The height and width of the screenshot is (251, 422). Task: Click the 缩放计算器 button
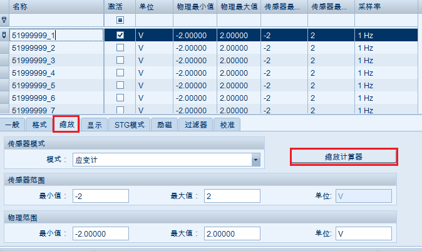344,156
